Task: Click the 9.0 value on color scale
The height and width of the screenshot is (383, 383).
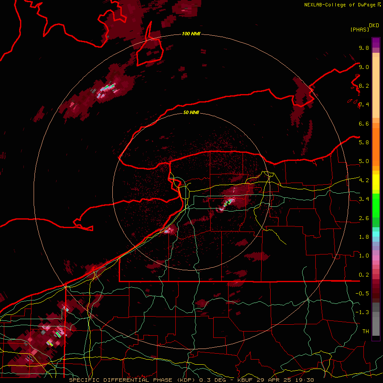Action: (x=364, y=67)
